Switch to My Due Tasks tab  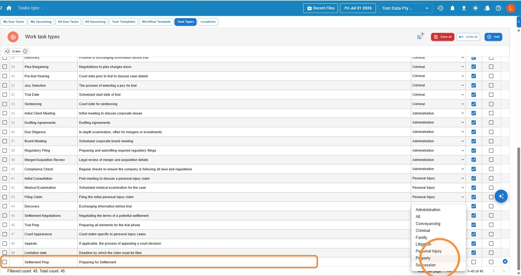(14, 22)
